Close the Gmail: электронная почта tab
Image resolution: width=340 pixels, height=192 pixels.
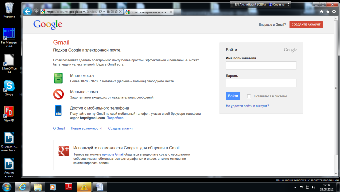(x=172, y=12)
